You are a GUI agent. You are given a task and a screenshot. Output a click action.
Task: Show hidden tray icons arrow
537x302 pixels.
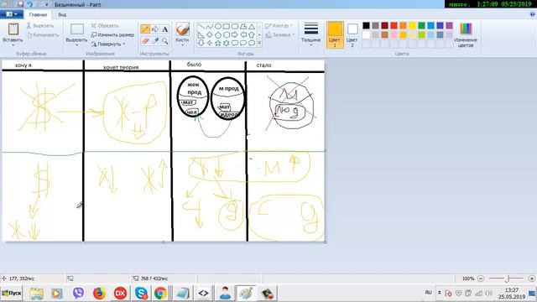click(x=440, y=293)
